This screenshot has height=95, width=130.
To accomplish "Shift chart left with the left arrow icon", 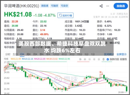I will (x=94, y=59).
